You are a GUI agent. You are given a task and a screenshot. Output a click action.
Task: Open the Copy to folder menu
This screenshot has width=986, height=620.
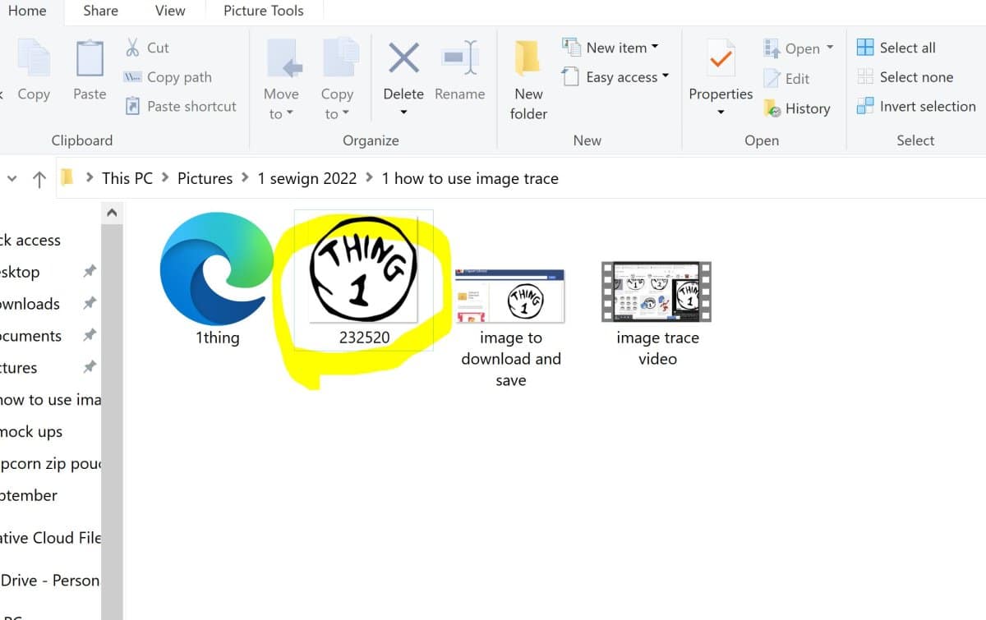337,80
